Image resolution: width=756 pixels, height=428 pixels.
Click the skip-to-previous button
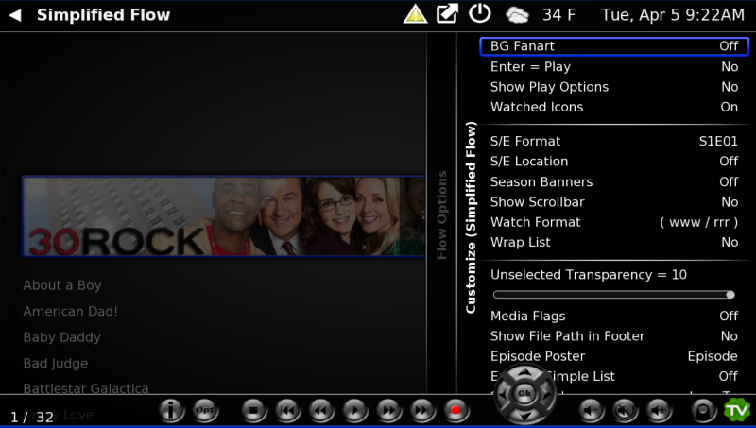click(x=287, y=411)
